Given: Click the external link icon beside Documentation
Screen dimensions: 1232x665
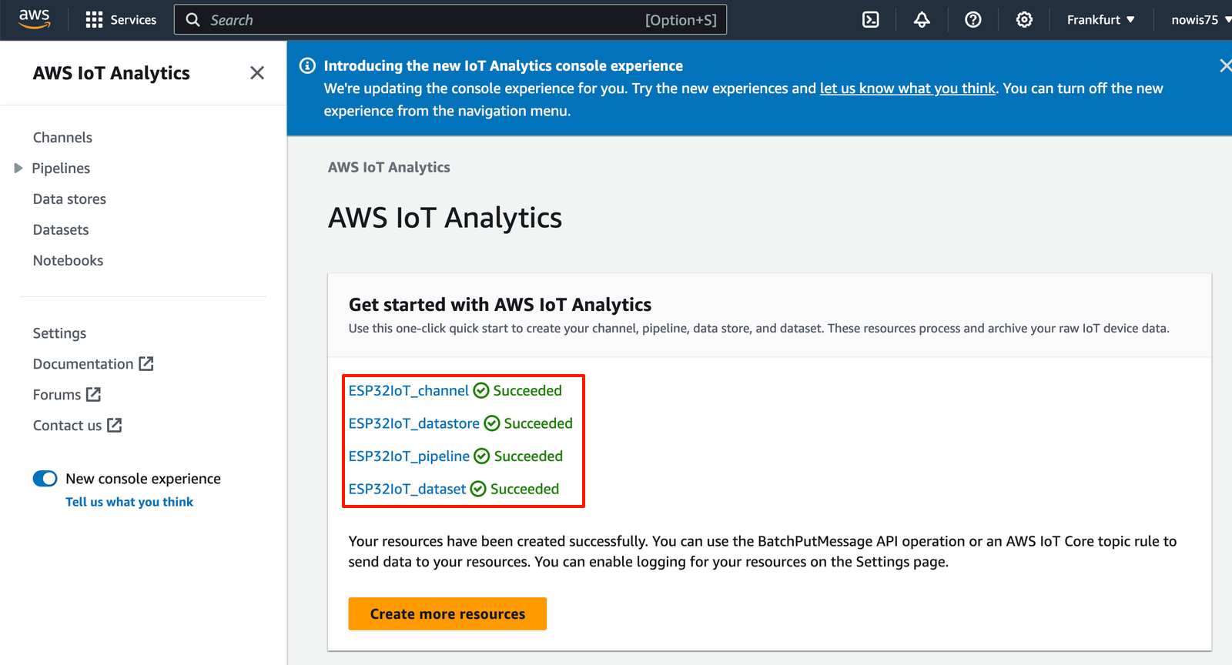Looking at the screenshot, I should click(x=146, y=363).
